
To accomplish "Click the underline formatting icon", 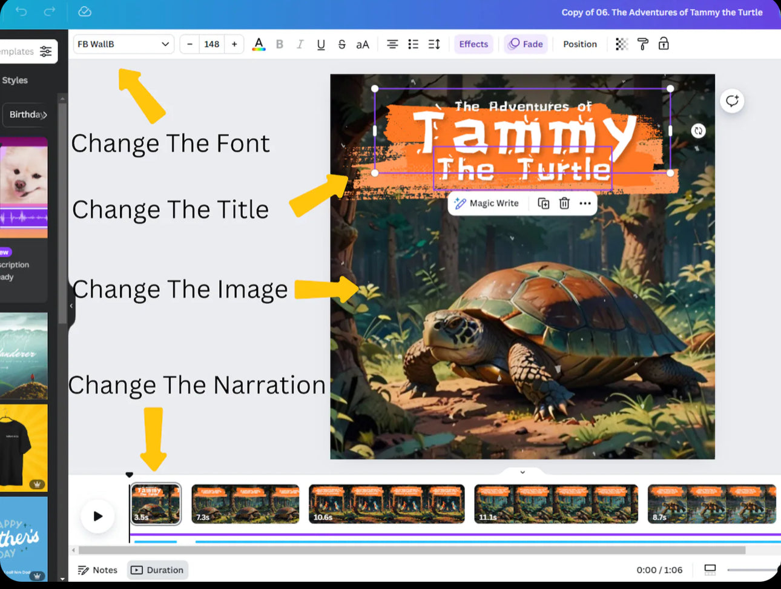I will pos(321,44).
